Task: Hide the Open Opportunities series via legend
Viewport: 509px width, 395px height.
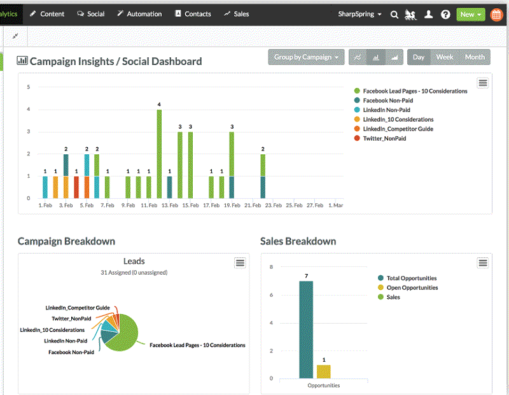Action: tap(412, 287)
